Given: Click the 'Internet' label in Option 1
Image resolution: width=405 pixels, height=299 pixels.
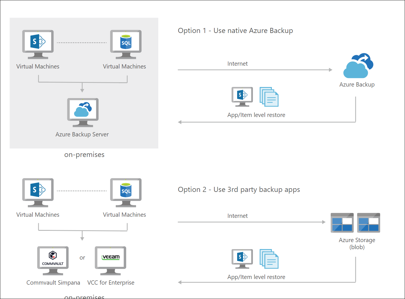Looking at the screenshot, I should click(x=238, y=64).
